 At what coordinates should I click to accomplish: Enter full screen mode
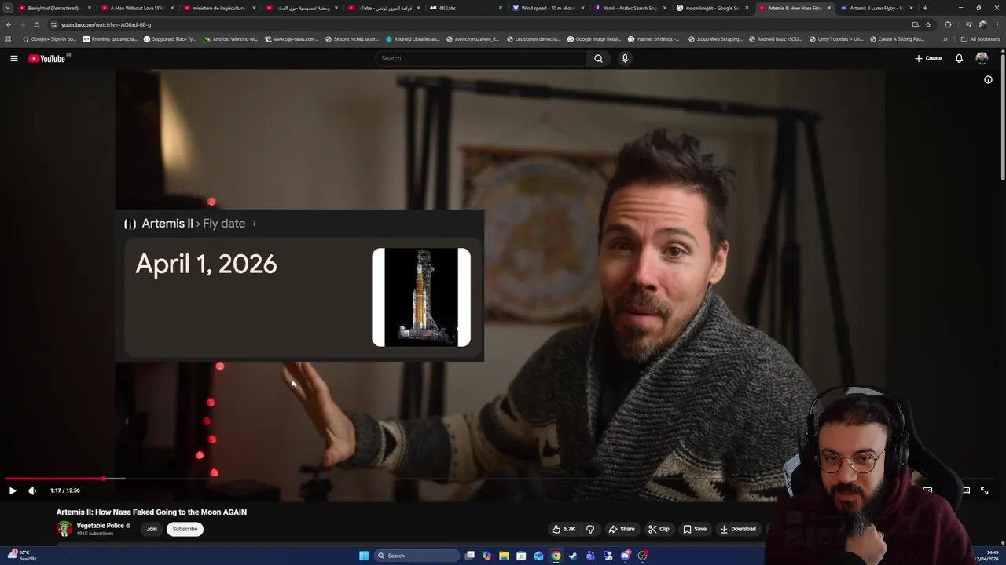tap(984, 490)
